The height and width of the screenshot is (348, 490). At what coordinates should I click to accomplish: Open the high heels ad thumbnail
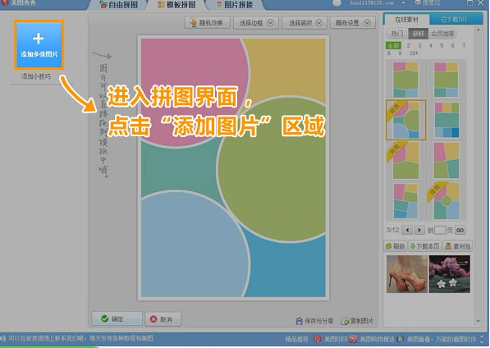click(x=407, y=274)
